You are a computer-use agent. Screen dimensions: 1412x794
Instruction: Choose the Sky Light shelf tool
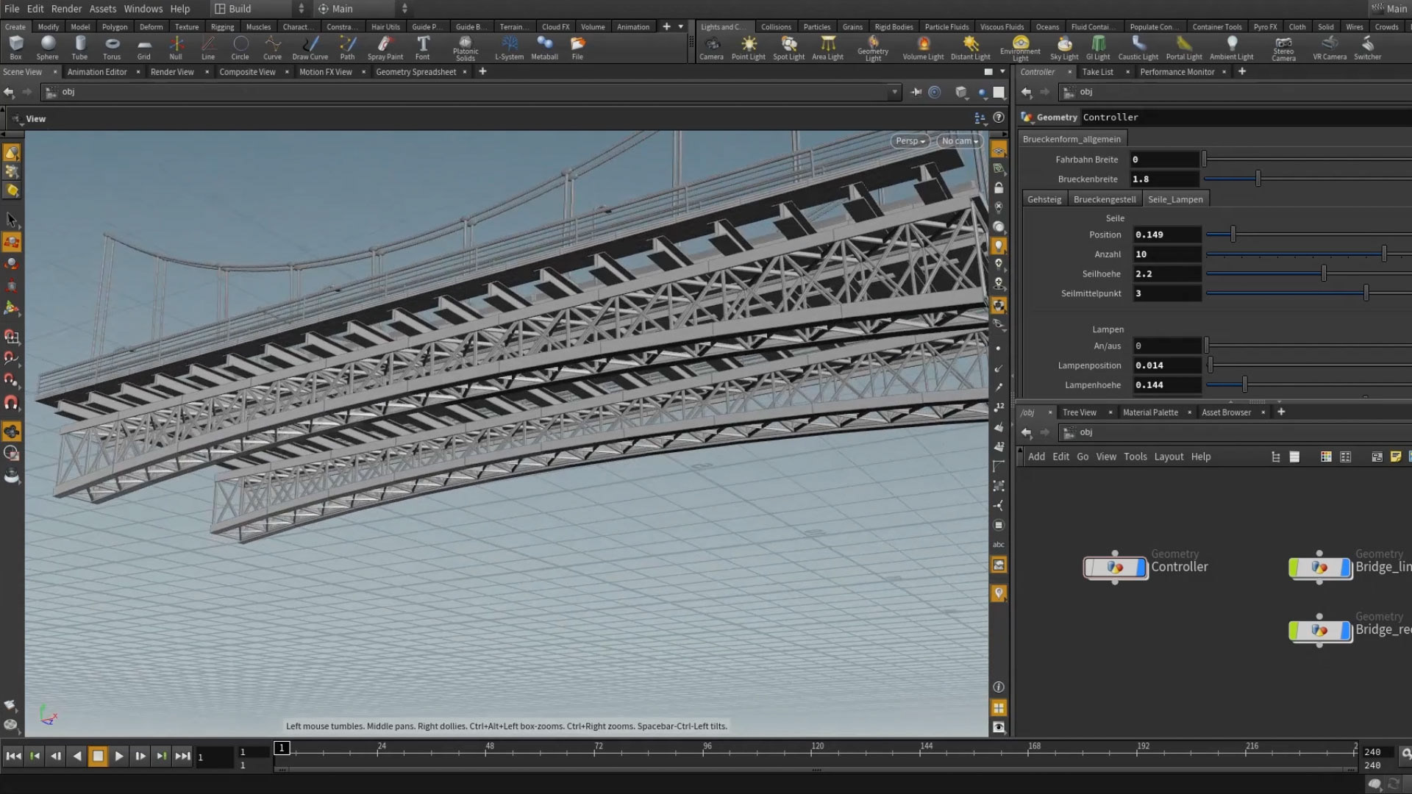coord(1064,44)
